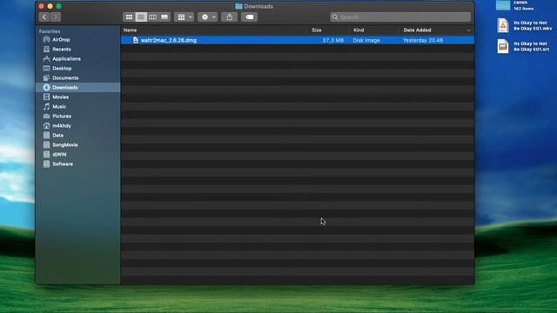Viewport: 557px width, 313px height.
Task: Select Its Okay to Not Be Okay E01.srt on desktop
Action: coord(523,46)
